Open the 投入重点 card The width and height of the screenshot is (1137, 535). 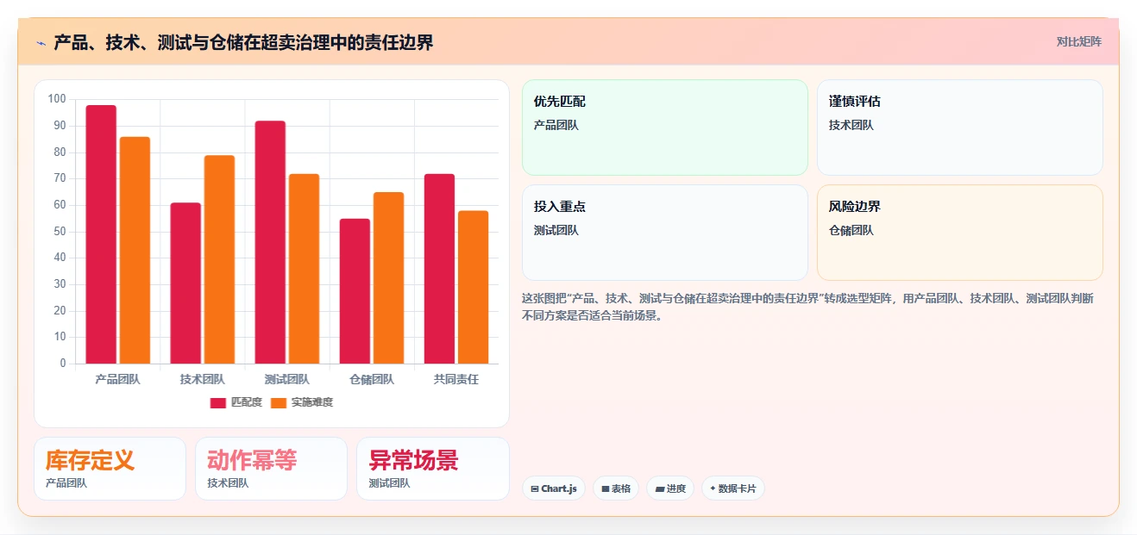[665, 233]
